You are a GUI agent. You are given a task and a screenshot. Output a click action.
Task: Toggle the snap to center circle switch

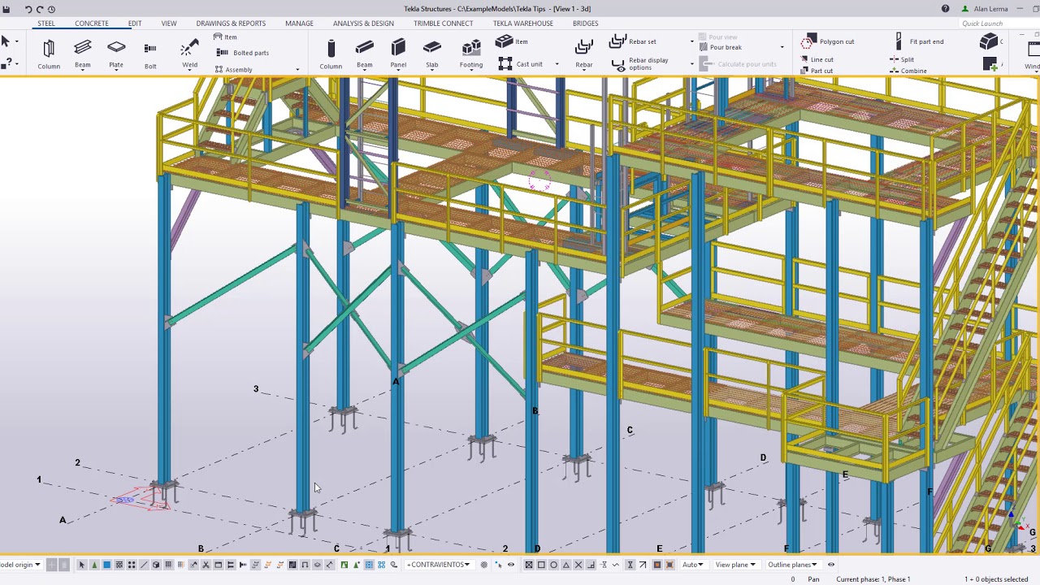click(x=554, y=565)
